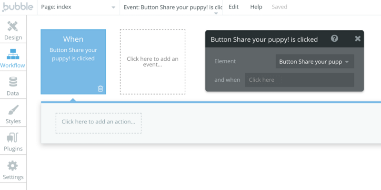Delete event using trash icon

100,88
